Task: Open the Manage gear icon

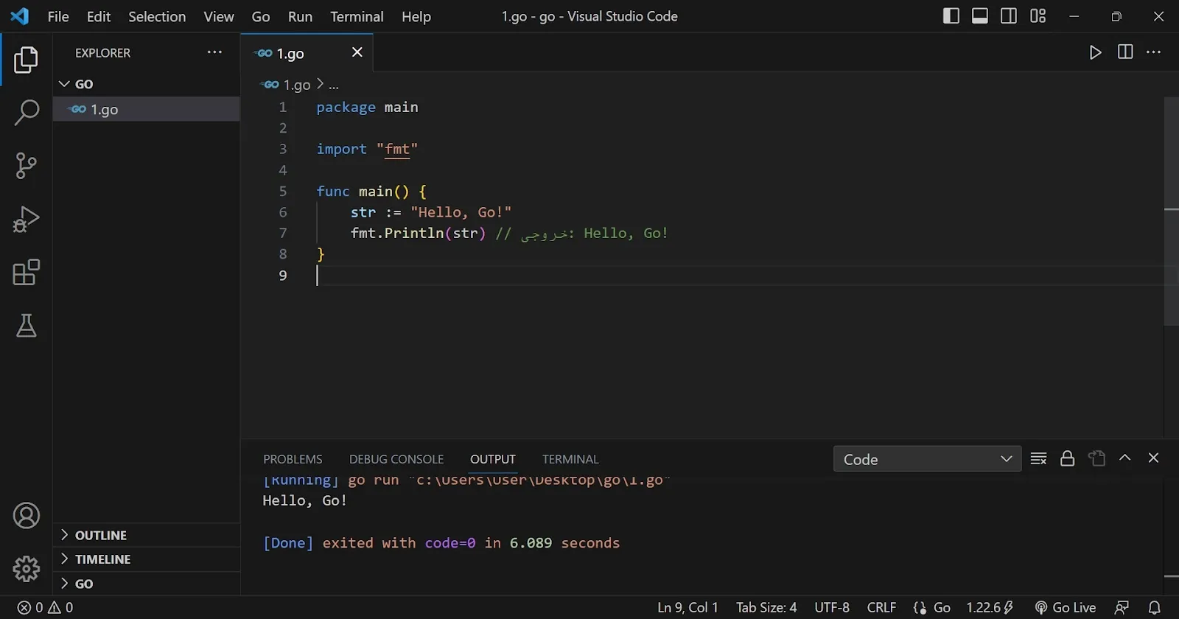Action: click(26, 569)
